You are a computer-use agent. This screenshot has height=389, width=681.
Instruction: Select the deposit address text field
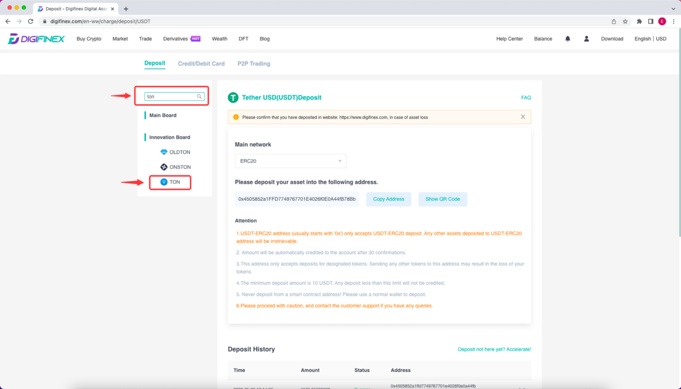[x=297, y=199]
